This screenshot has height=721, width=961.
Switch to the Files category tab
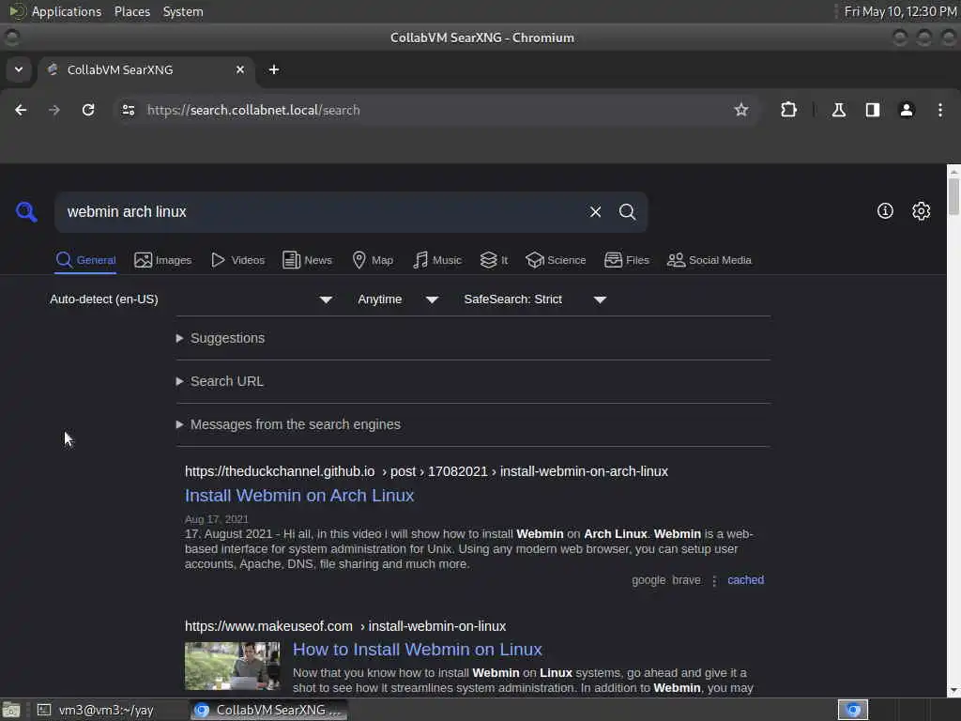626,260
